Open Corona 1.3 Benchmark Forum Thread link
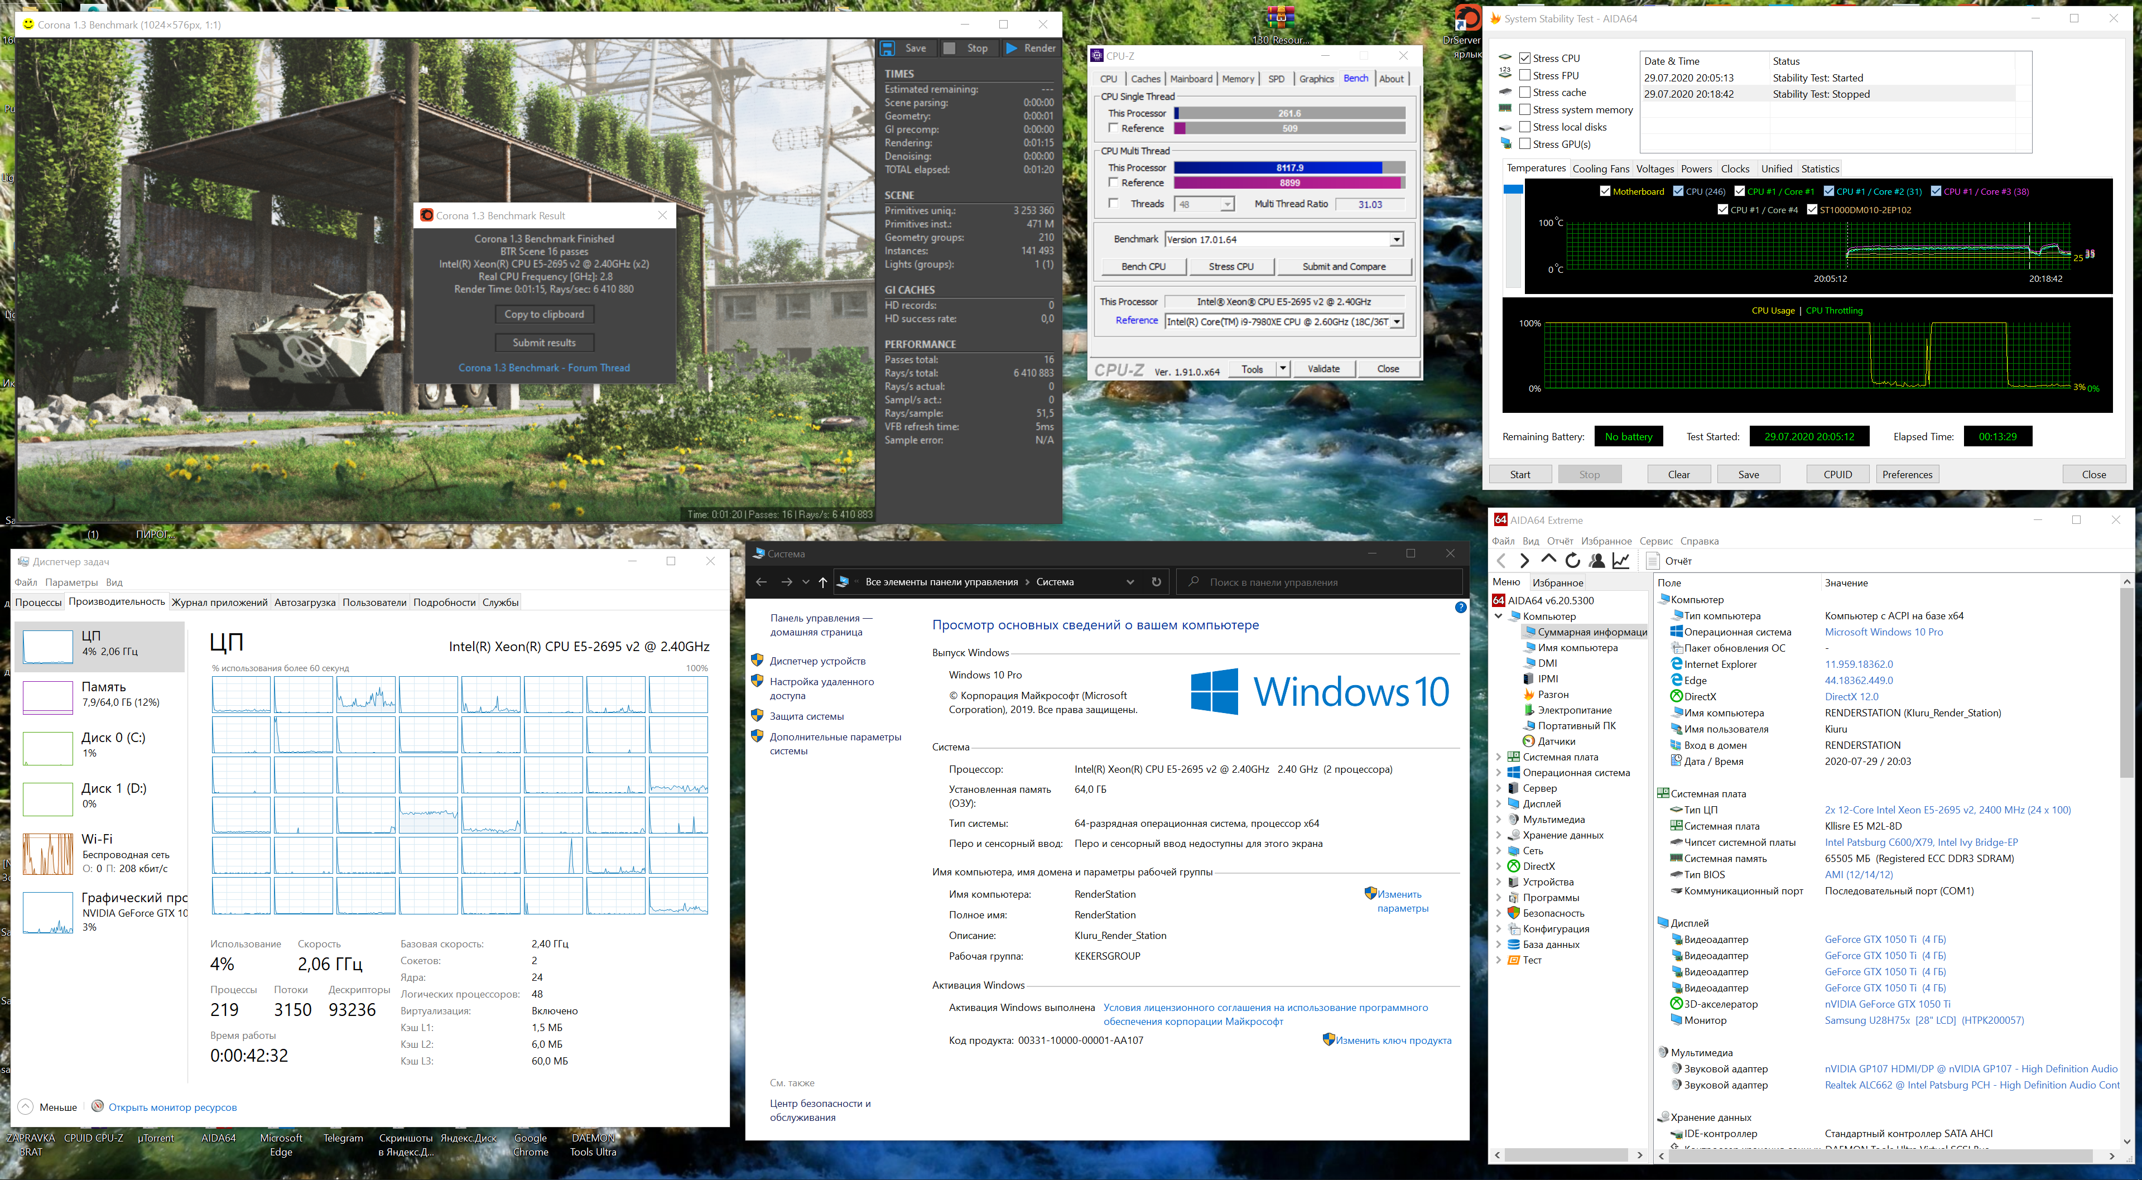The height and width of the screenshot is (1180, 2142). click(544, 368)
